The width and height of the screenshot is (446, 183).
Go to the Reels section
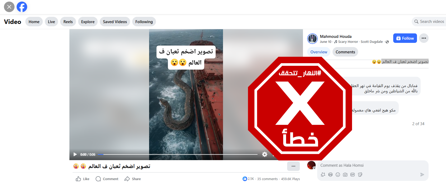point(68,22)
